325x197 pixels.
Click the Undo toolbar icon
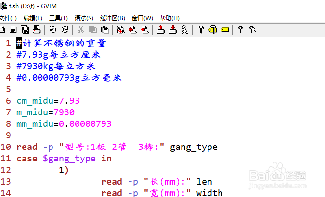point(53,30)
